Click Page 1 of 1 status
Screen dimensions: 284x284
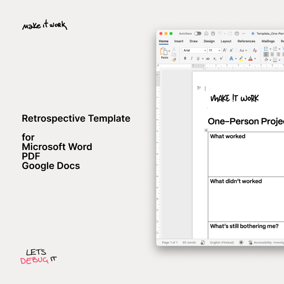(x=170, y=242)
